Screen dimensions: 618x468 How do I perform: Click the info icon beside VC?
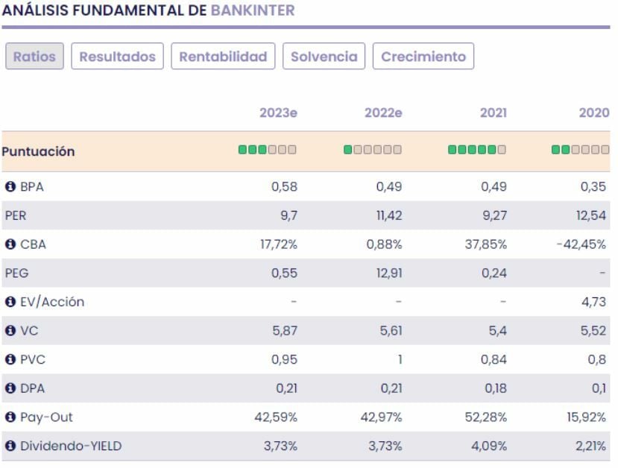click(x=10, y=331)
